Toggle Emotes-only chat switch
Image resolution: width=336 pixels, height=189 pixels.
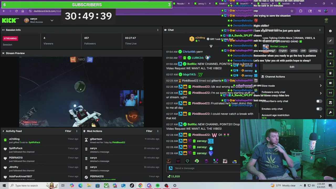[319, 109]
